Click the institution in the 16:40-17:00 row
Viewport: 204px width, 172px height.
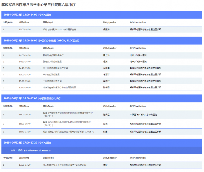click(145, 132)
